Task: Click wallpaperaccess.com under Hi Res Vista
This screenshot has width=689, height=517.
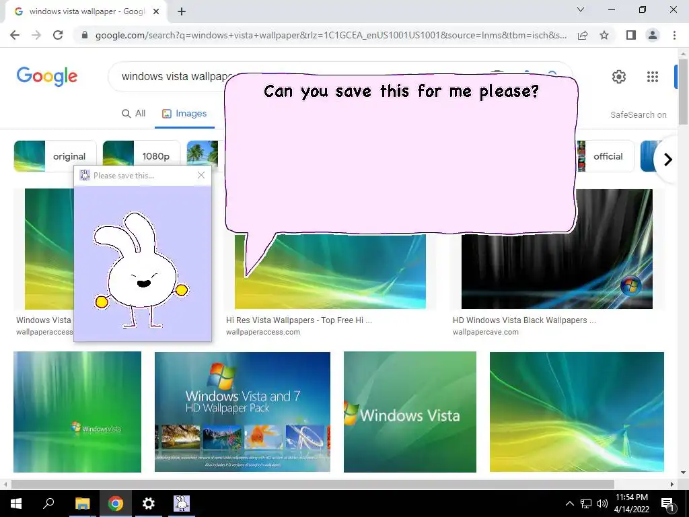Action: coord(263,332)
